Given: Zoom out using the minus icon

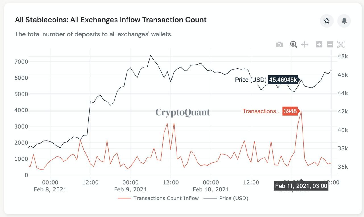Looking at the screenshot, I should 330,44.
